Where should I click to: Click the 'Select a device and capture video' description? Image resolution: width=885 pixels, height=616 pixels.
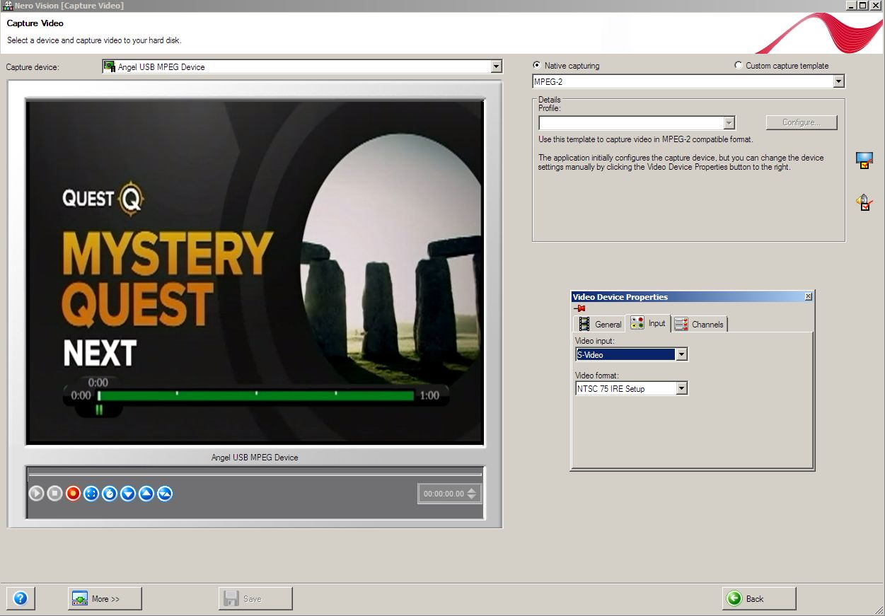click(94, 40)
